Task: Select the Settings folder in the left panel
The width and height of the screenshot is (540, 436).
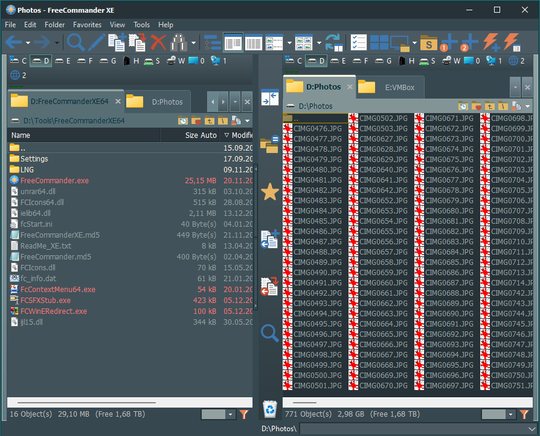Action: tap(34, 159)
